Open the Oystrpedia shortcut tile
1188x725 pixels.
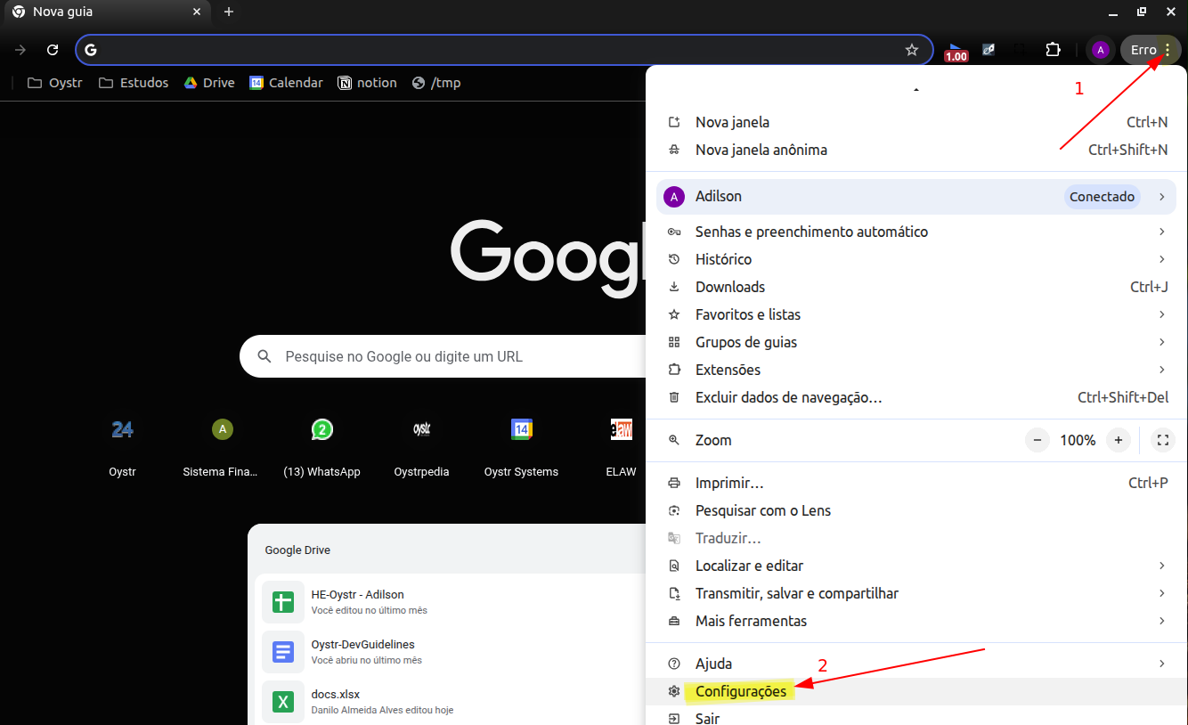[x=421, y=445]
